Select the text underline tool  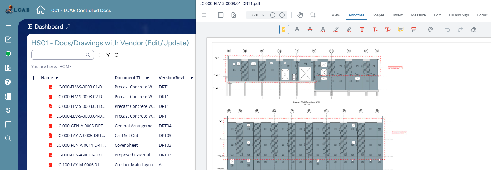pos(297,29)
